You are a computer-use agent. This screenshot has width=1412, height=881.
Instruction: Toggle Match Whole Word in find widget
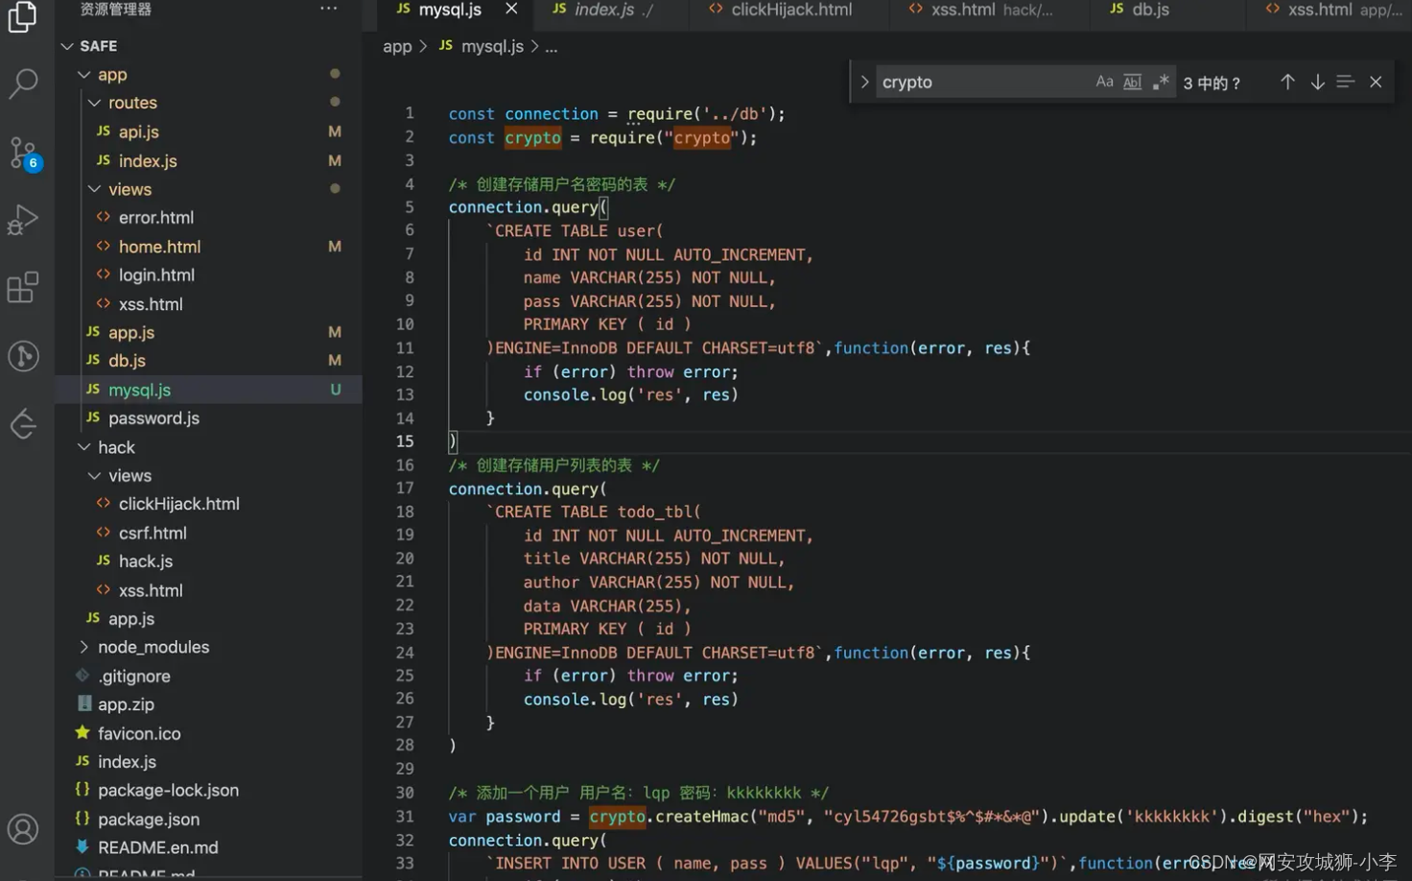1133,83
